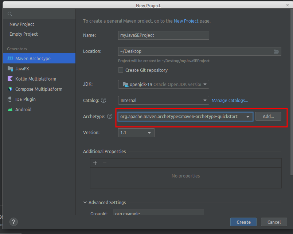Click the search magnifier icon in sidebar
Screen dimensions: 293x234
click(x=10, y=14)
